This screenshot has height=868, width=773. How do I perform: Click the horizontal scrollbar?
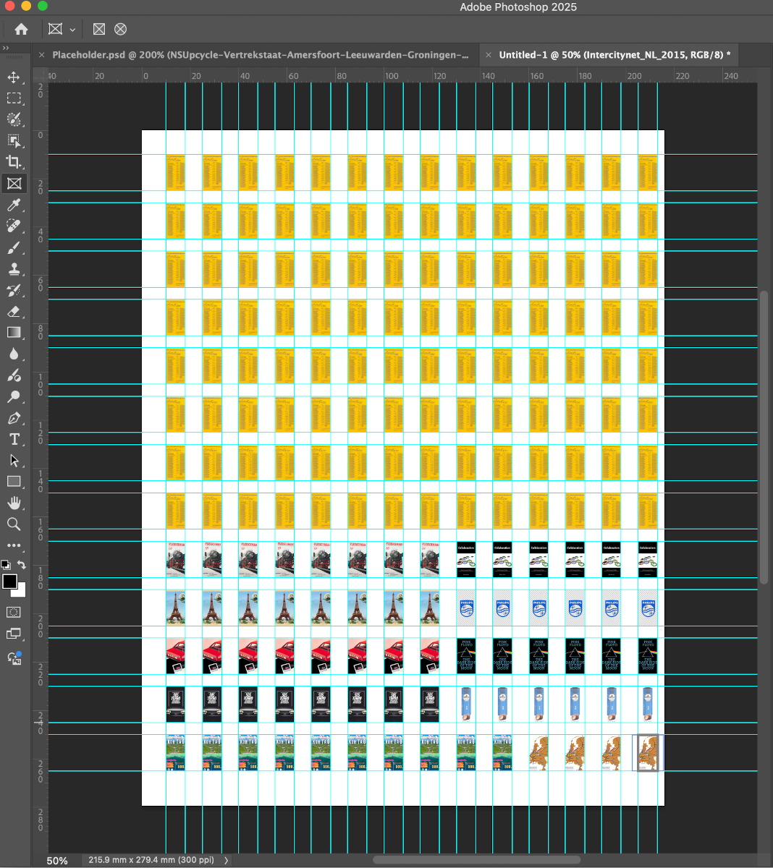(476, 860)
